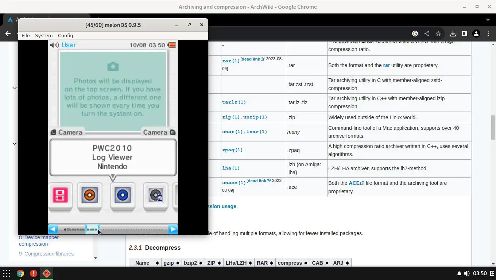496x280 pixels.
Task: Click the camera icon on the photo panel
Action: (113, 66)
